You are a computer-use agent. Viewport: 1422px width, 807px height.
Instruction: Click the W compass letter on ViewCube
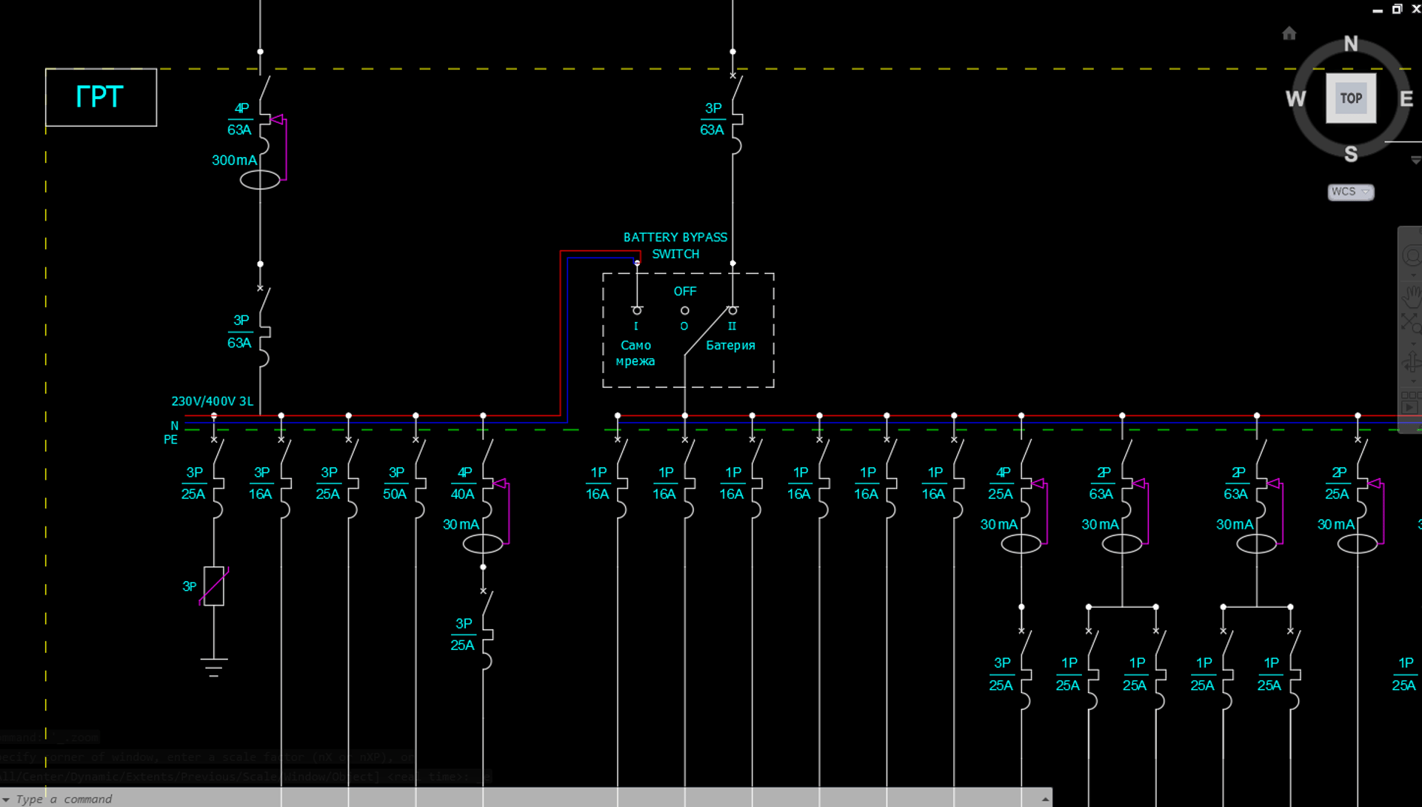coord(1295,98)
